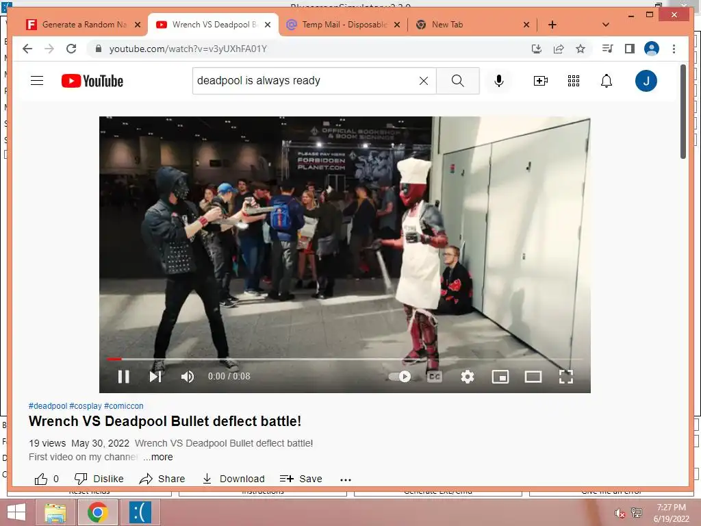Open video player settings gear
The height and width of the screenshot is (526, 701).
point(467,377)
